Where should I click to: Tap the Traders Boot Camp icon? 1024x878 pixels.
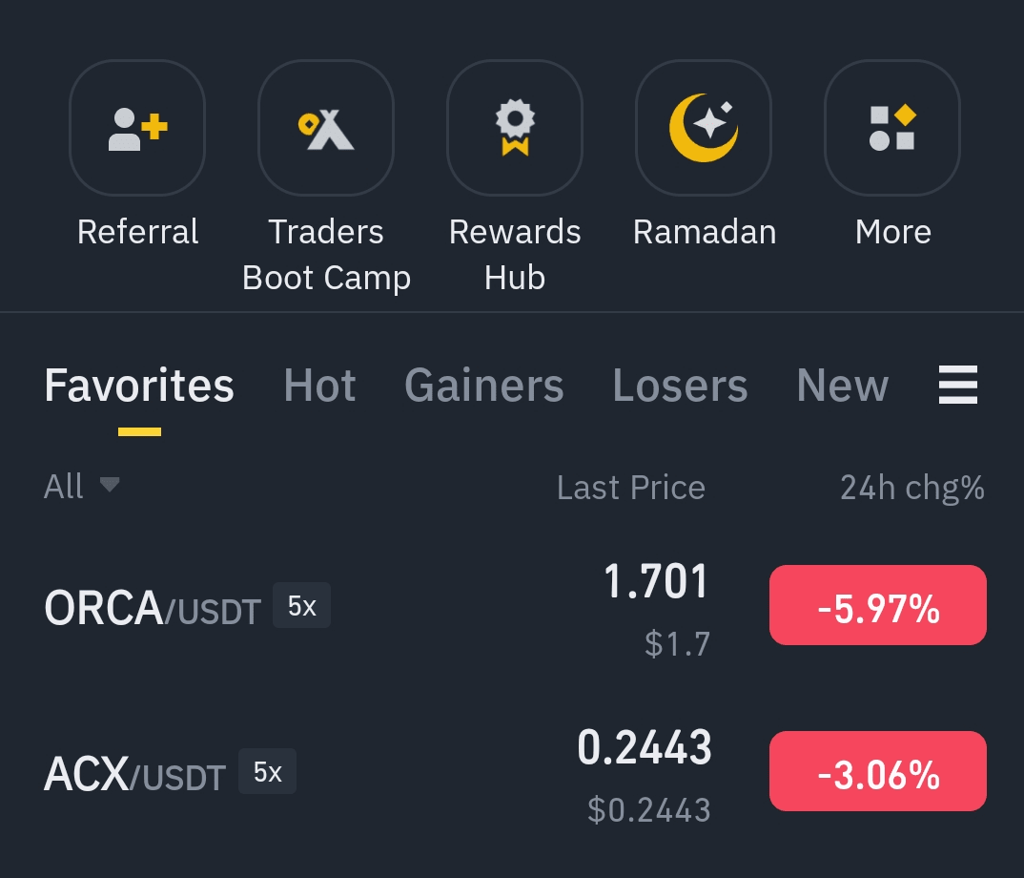326,129
